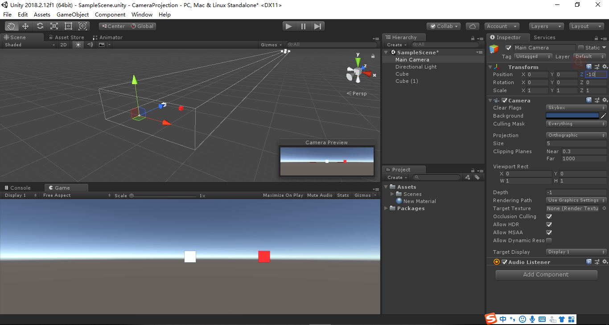Click the Add Component button
Screen dimensions: 609x325
pos(546,275)
